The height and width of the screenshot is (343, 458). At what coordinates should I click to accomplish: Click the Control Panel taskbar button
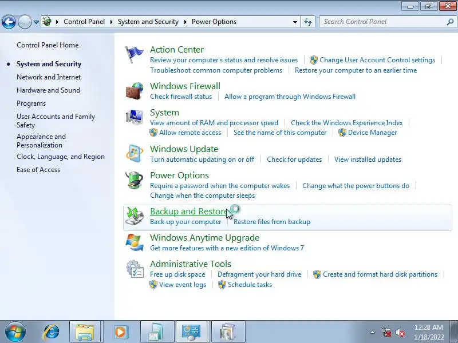tap(191, 332)
